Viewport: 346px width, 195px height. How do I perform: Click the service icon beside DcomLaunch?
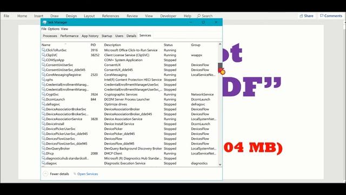pyautogui.click(x=43, y=99)
